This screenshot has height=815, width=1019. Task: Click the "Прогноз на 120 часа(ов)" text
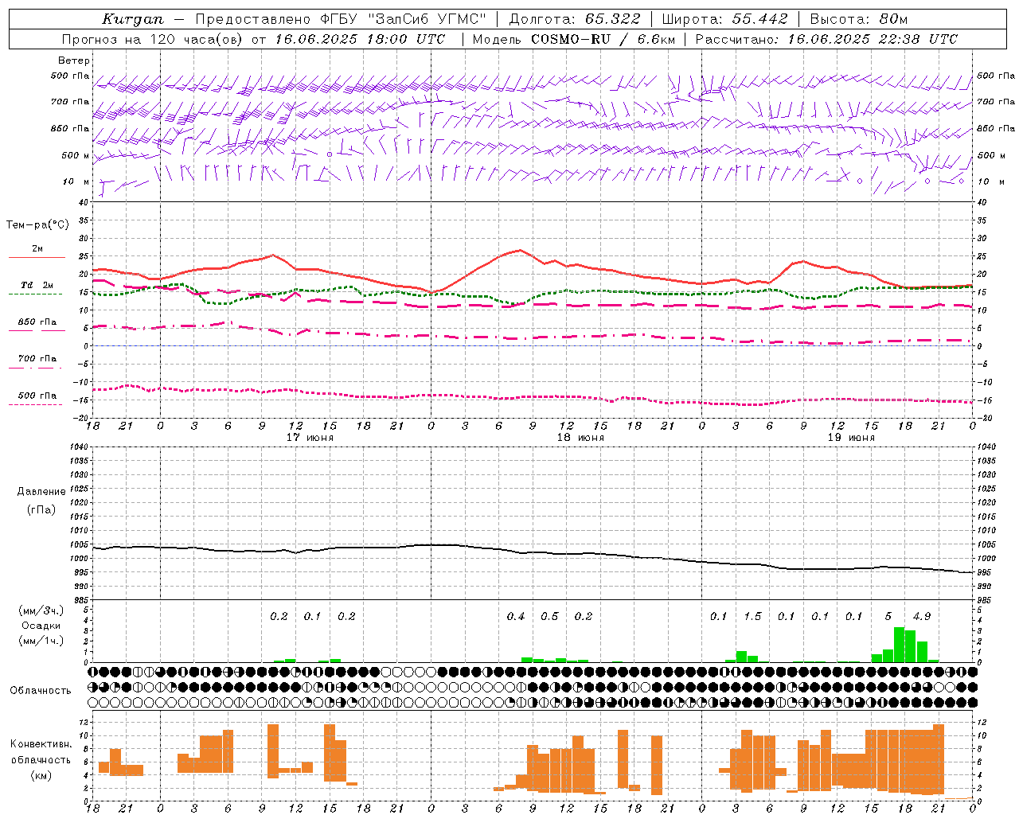click(x=154, y=39)
